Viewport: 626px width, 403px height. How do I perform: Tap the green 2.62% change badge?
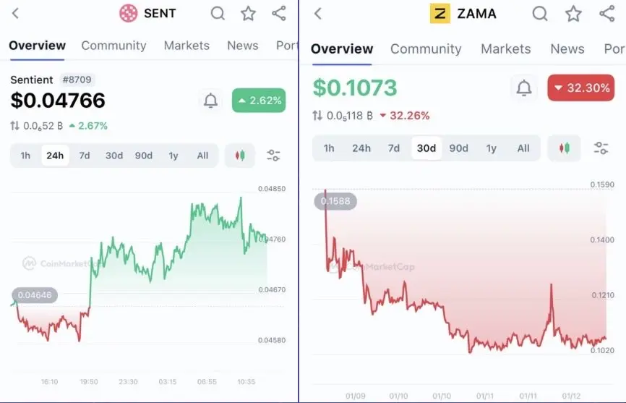pyautogui.click(x=258, y=101)
